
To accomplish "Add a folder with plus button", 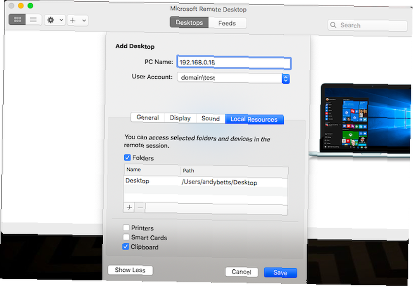I will click(129, 207).
